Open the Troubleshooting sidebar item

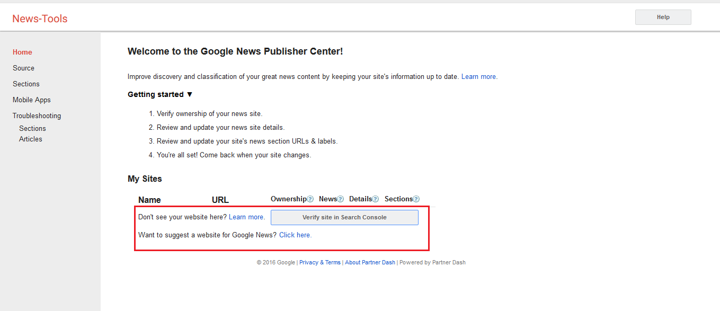pos(37,115)
